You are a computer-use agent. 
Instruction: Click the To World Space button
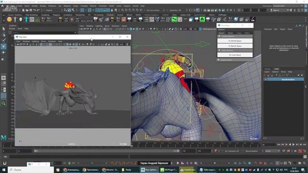click(235, 41)
